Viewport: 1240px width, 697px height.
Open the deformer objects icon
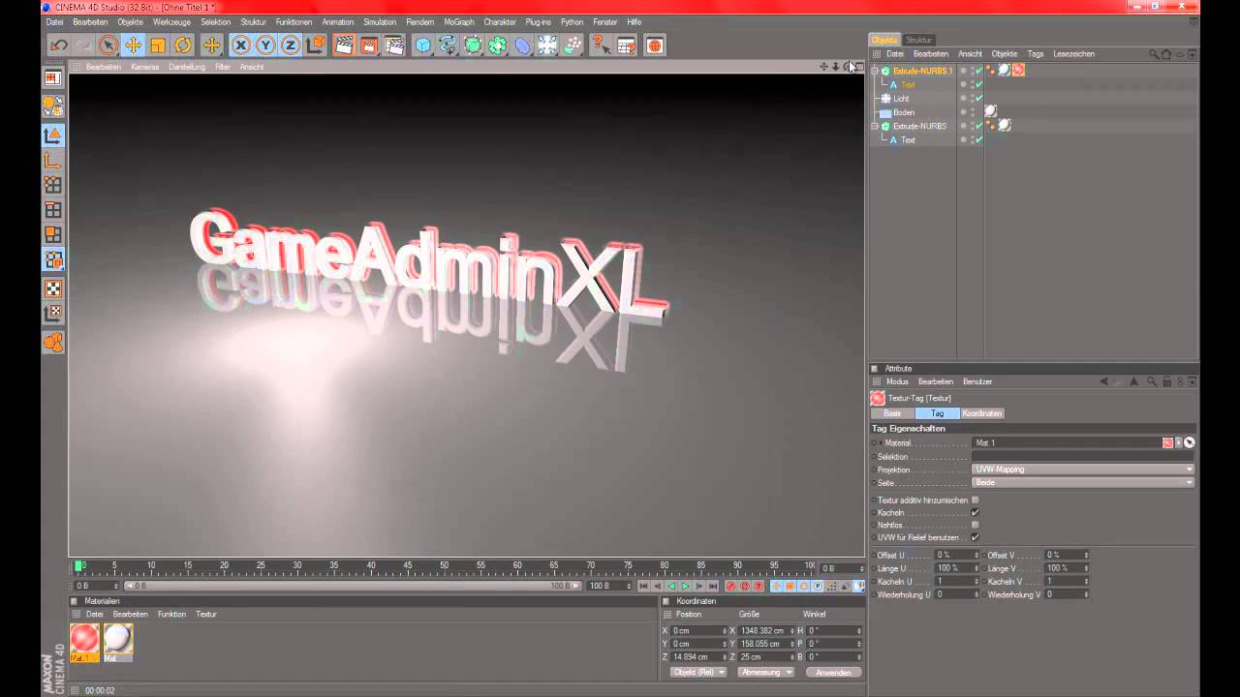[522, 45]
